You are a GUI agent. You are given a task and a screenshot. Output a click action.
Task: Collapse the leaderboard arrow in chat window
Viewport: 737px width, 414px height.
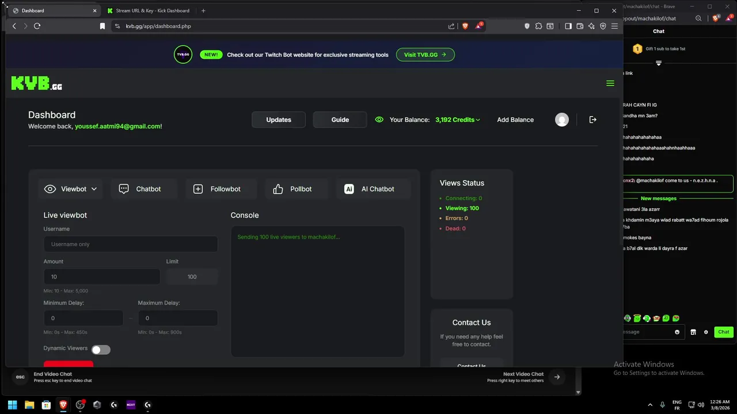(659, 63)
